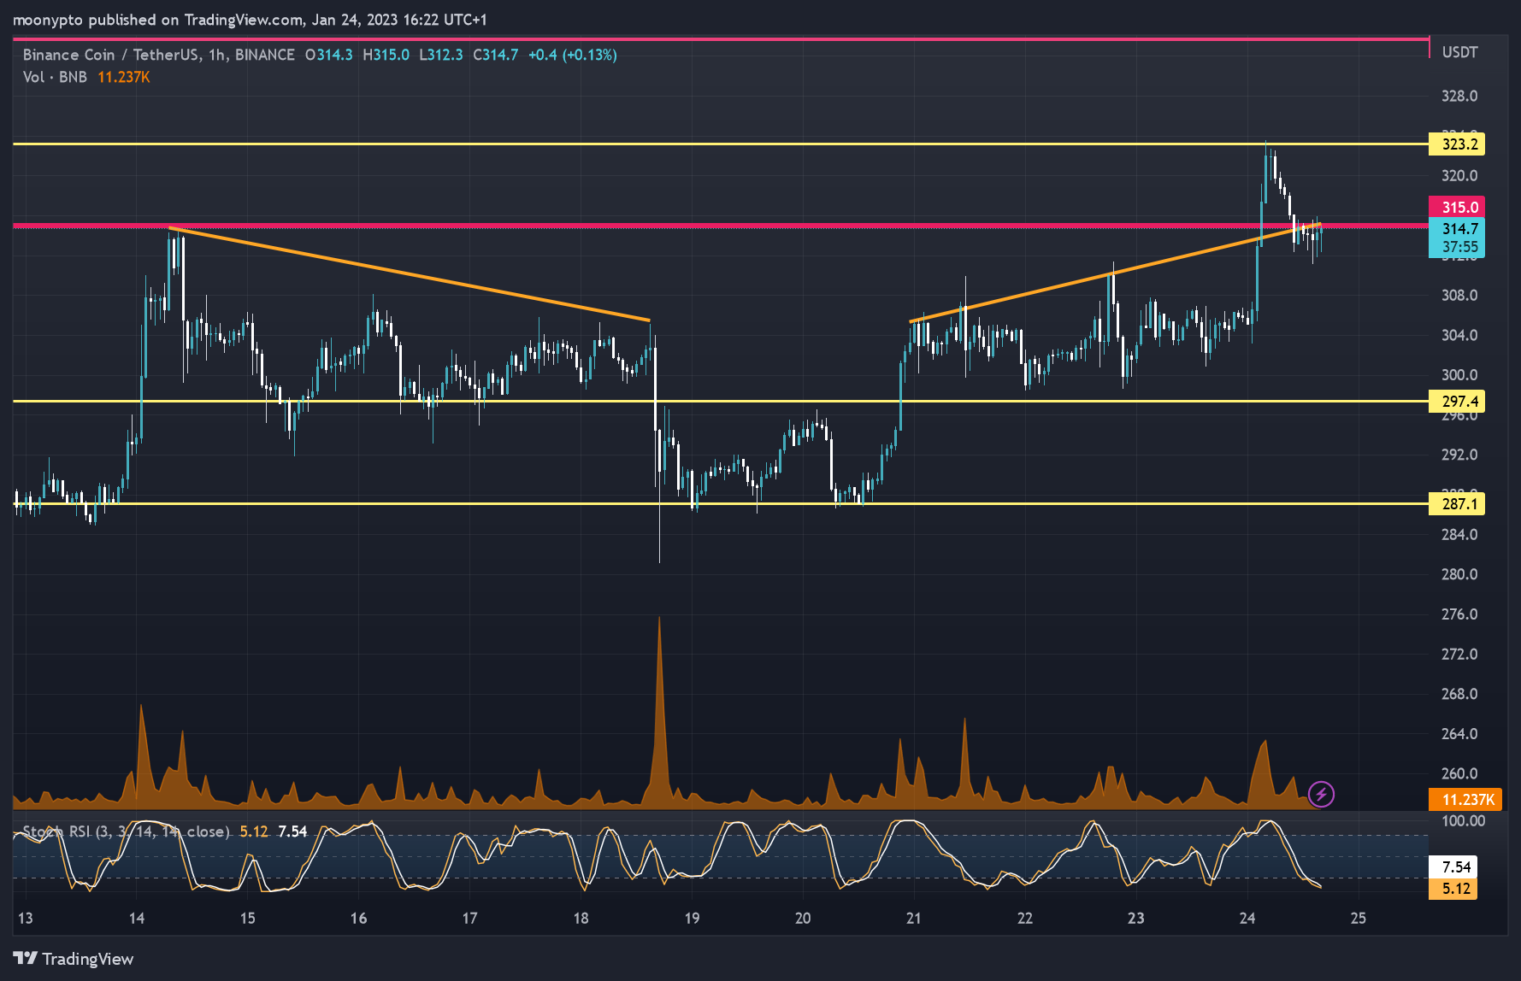This screenshot has height=981, width=1521.
Task: Click the date 24 on time axis
Action: click(1247, 919)
